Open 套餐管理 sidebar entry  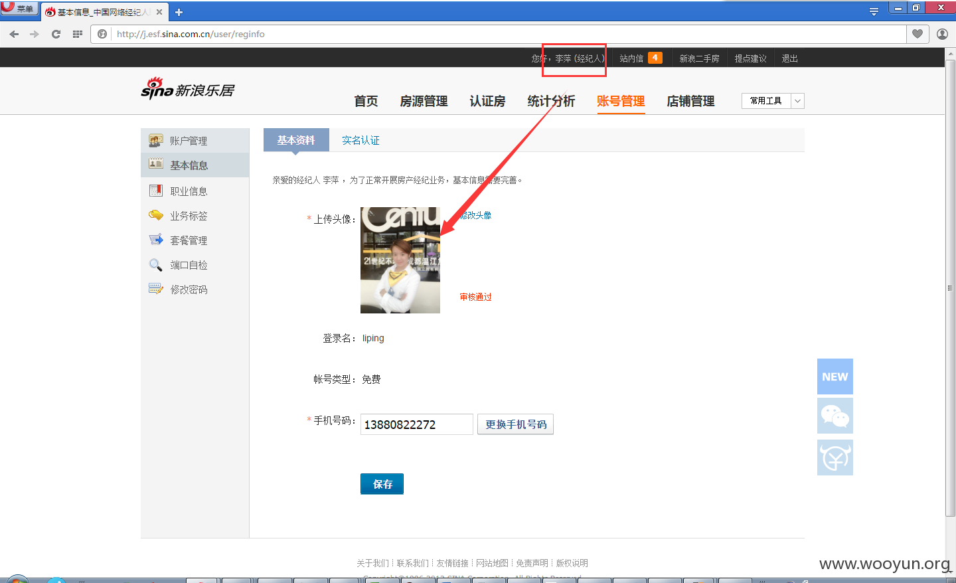(195, 240)
